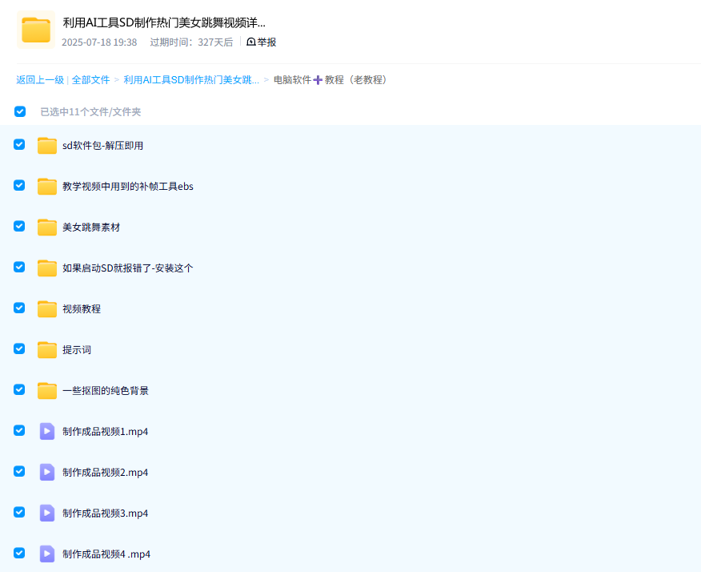This screenshot has height=572, width=701.
Task: Click current breadcrumb 电脑软件➕教程（老教程）
Action: point(332,79)
